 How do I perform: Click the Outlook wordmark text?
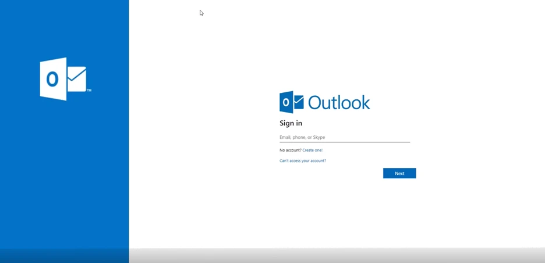(x=339, y=103)
